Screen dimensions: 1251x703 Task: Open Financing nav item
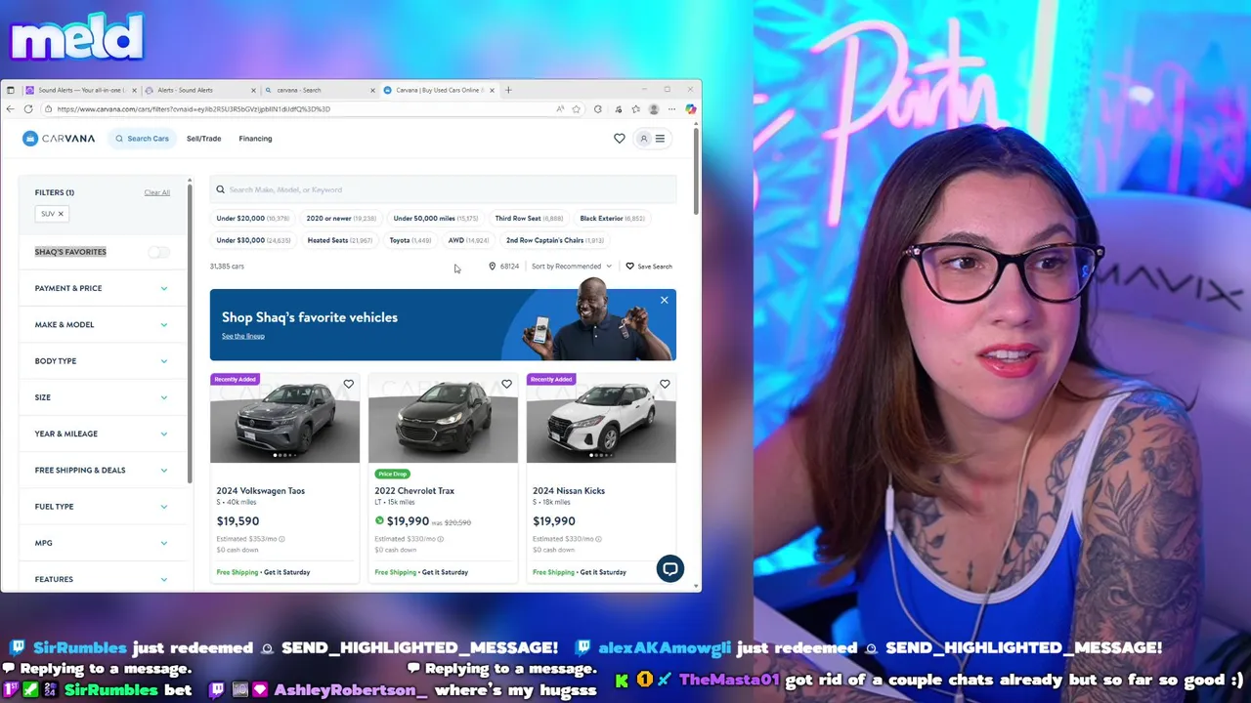click(255, 139)
